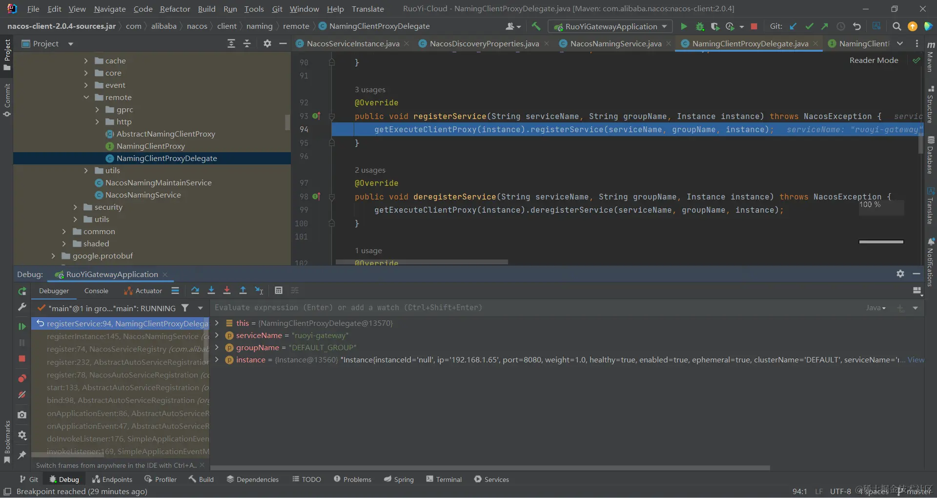
Task: Click the Step Over debugger icon
Action: point(195,291)
